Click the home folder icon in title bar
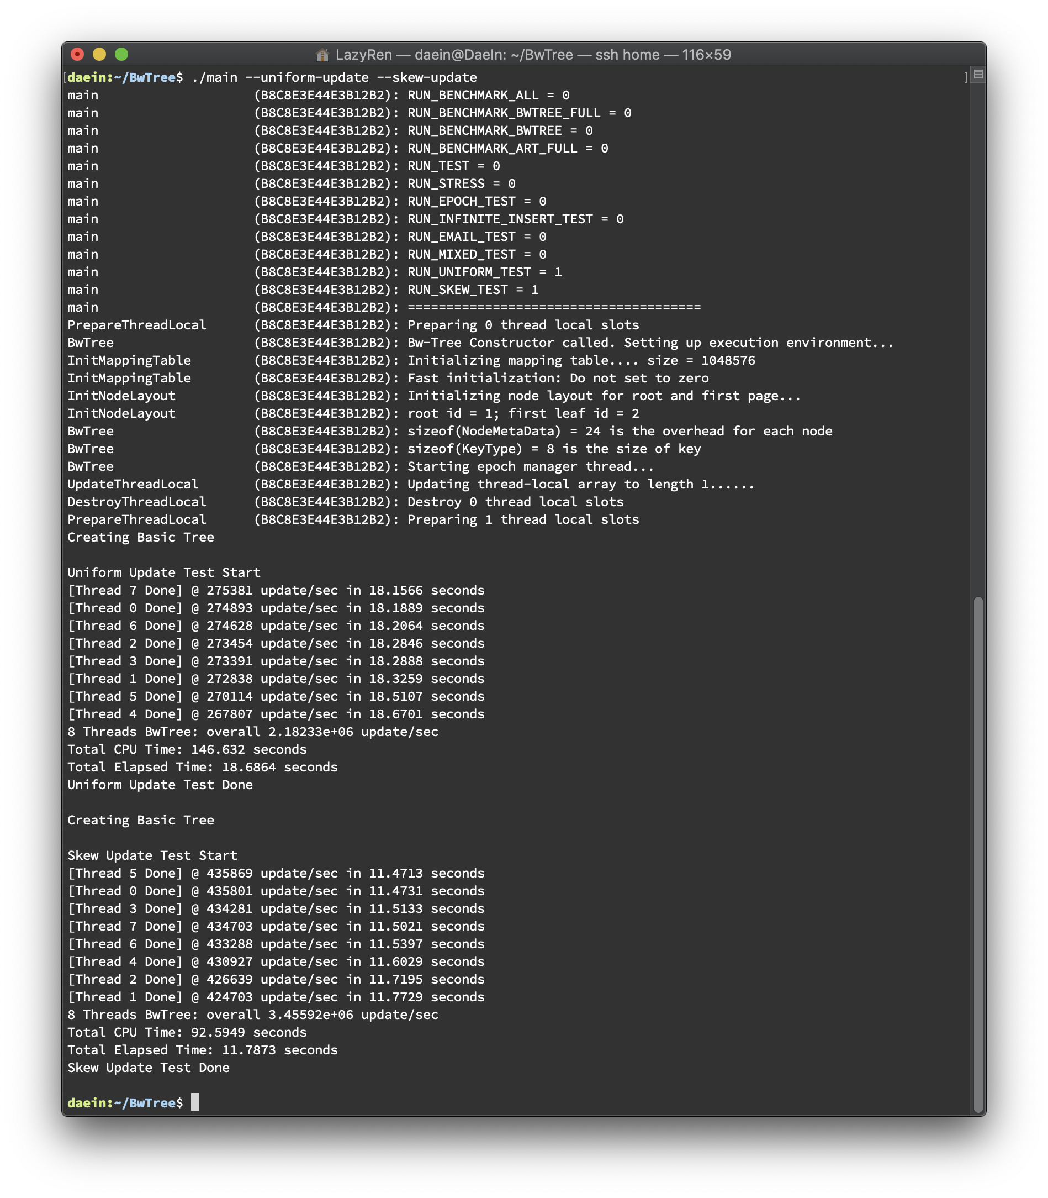 [322, 55]
